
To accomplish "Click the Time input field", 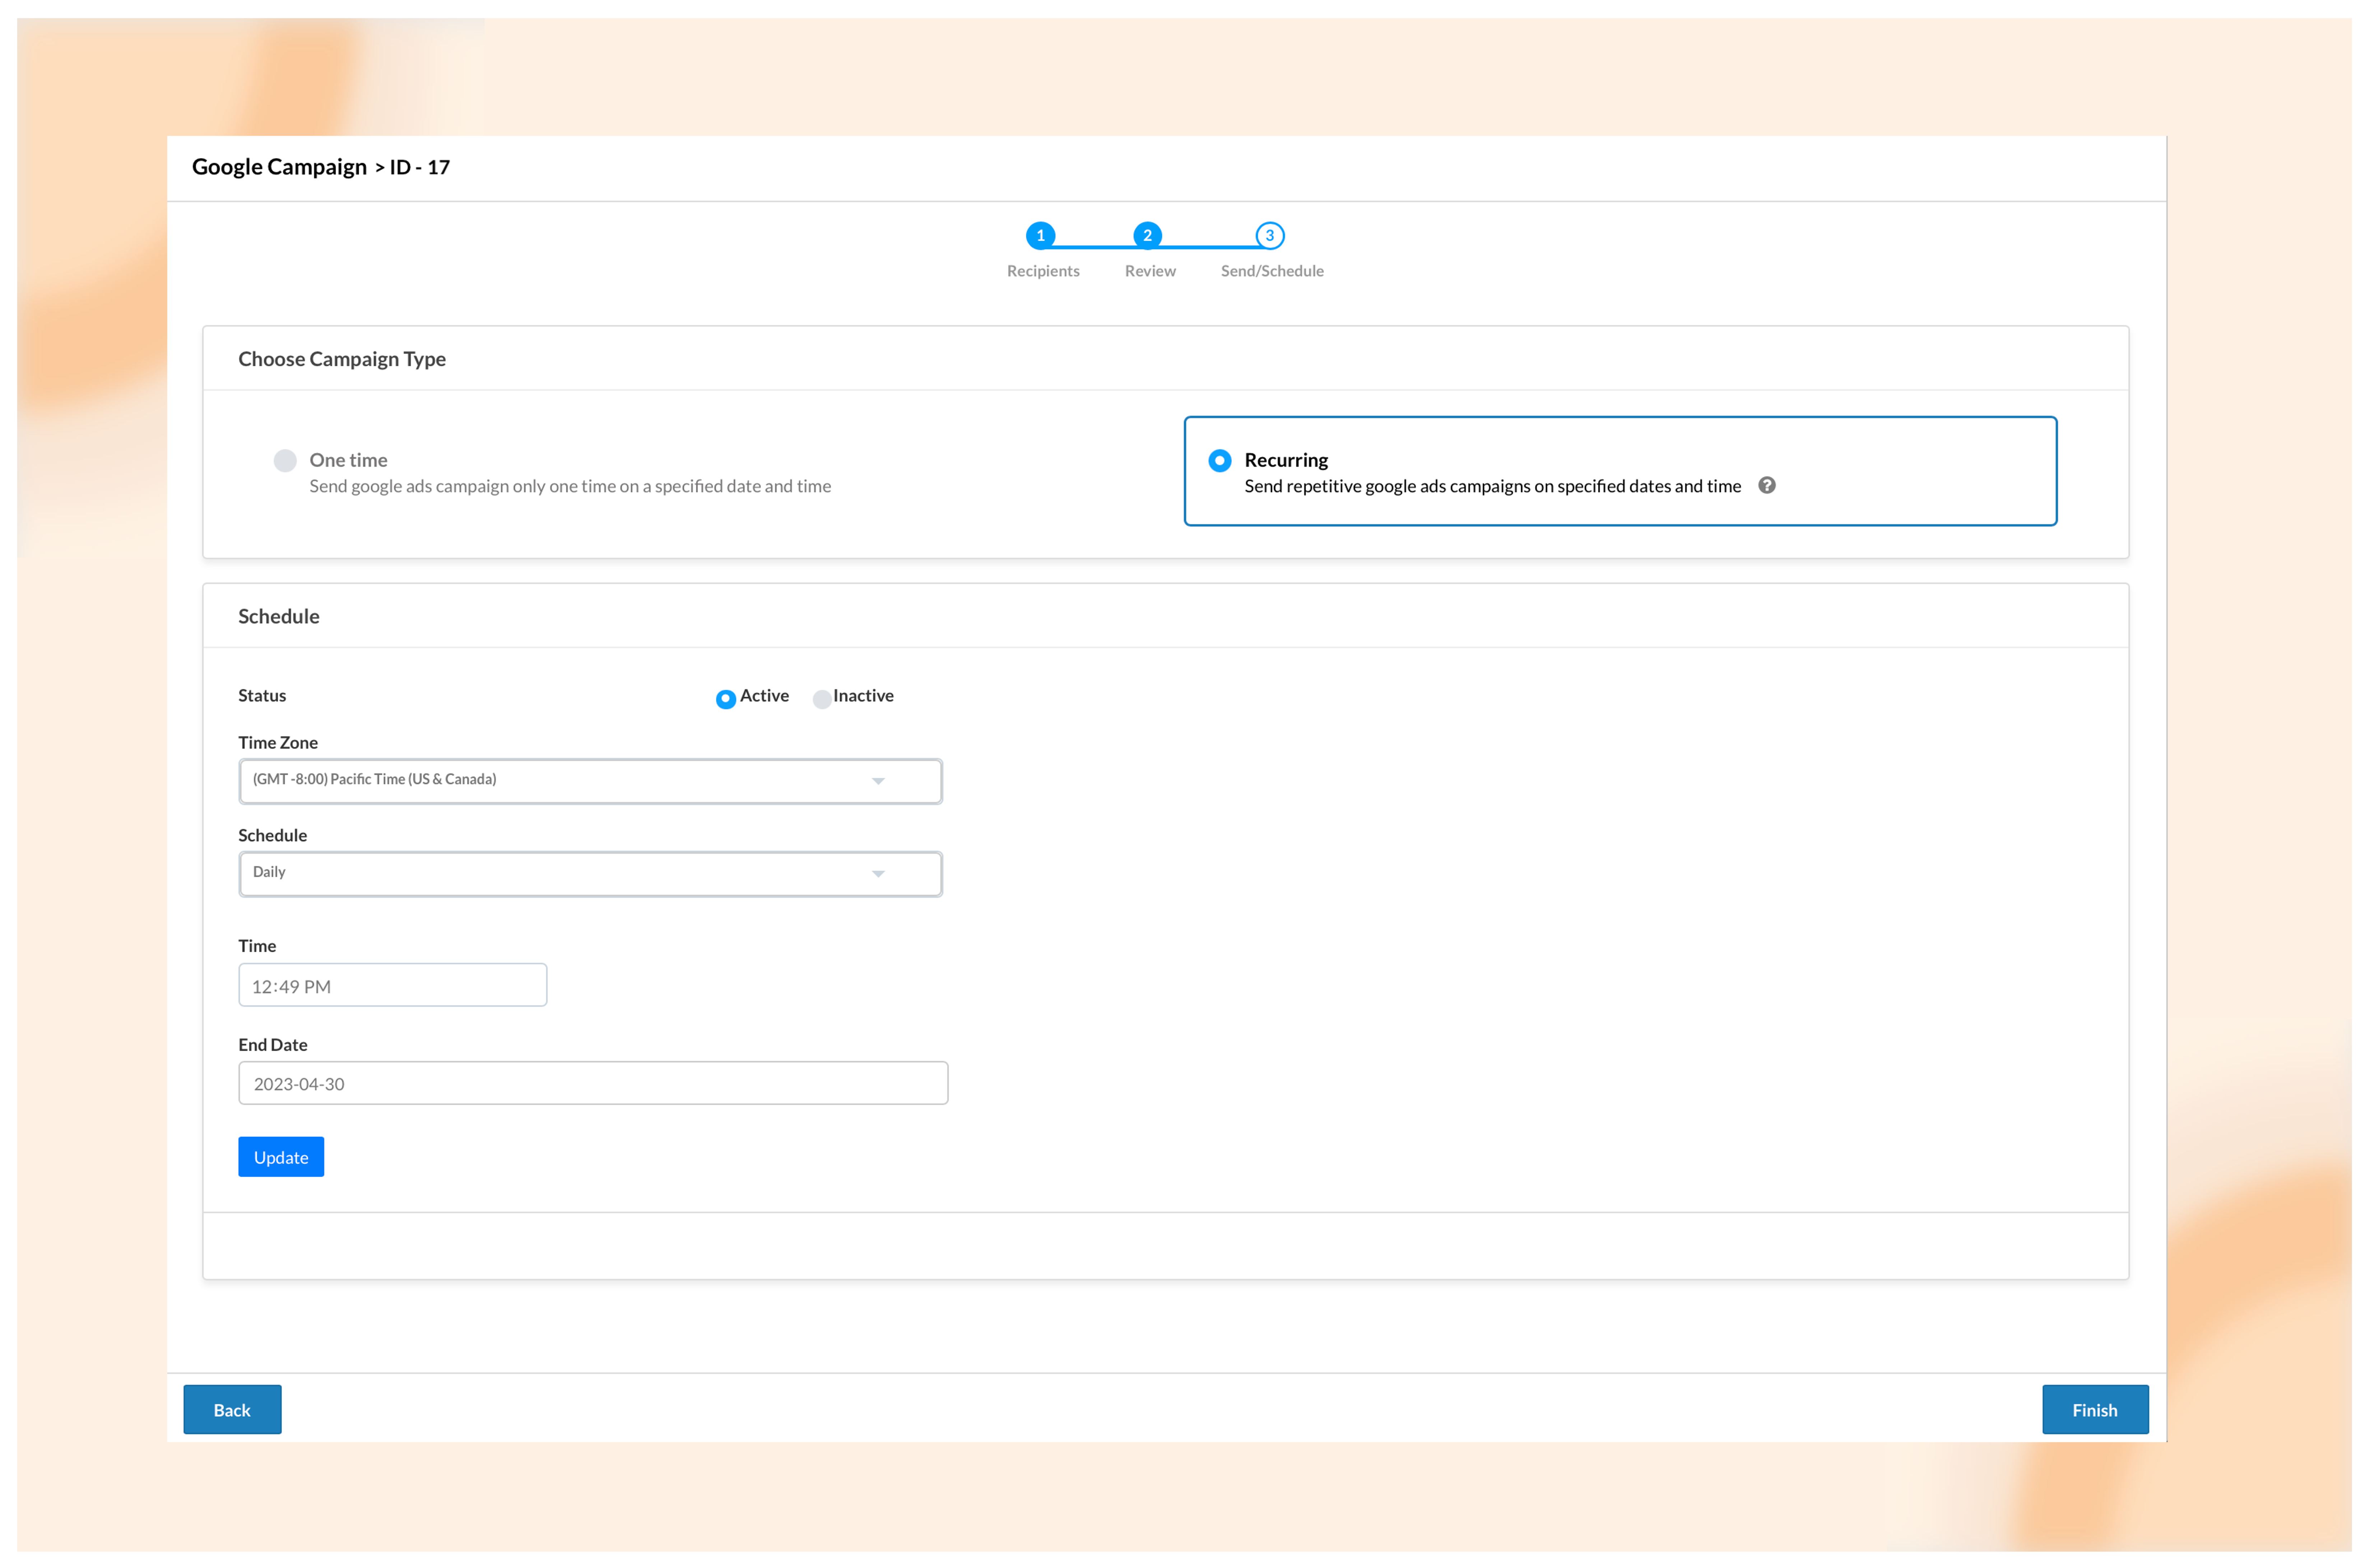I will (x=394, y=983).
